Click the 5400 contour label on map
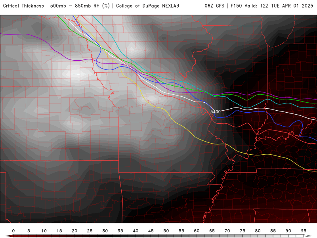 pos(215,112)
